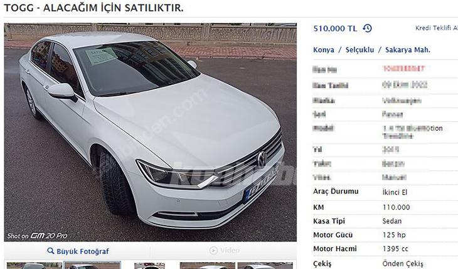Open the Kredi Teklifi Al link
The image size is (458, 269).
tap(437, 28)
